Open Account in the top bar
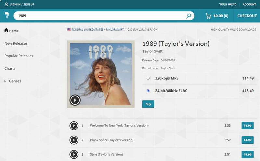This screenshot has height=161, width=260. coord(249,5)
